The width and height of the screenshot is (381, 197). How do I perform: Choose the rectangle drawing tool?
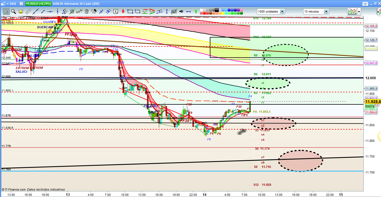pos(130,11)
